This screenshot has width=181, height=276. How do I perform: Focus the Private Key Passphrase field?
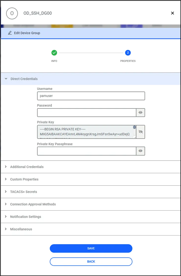[87, 151]
